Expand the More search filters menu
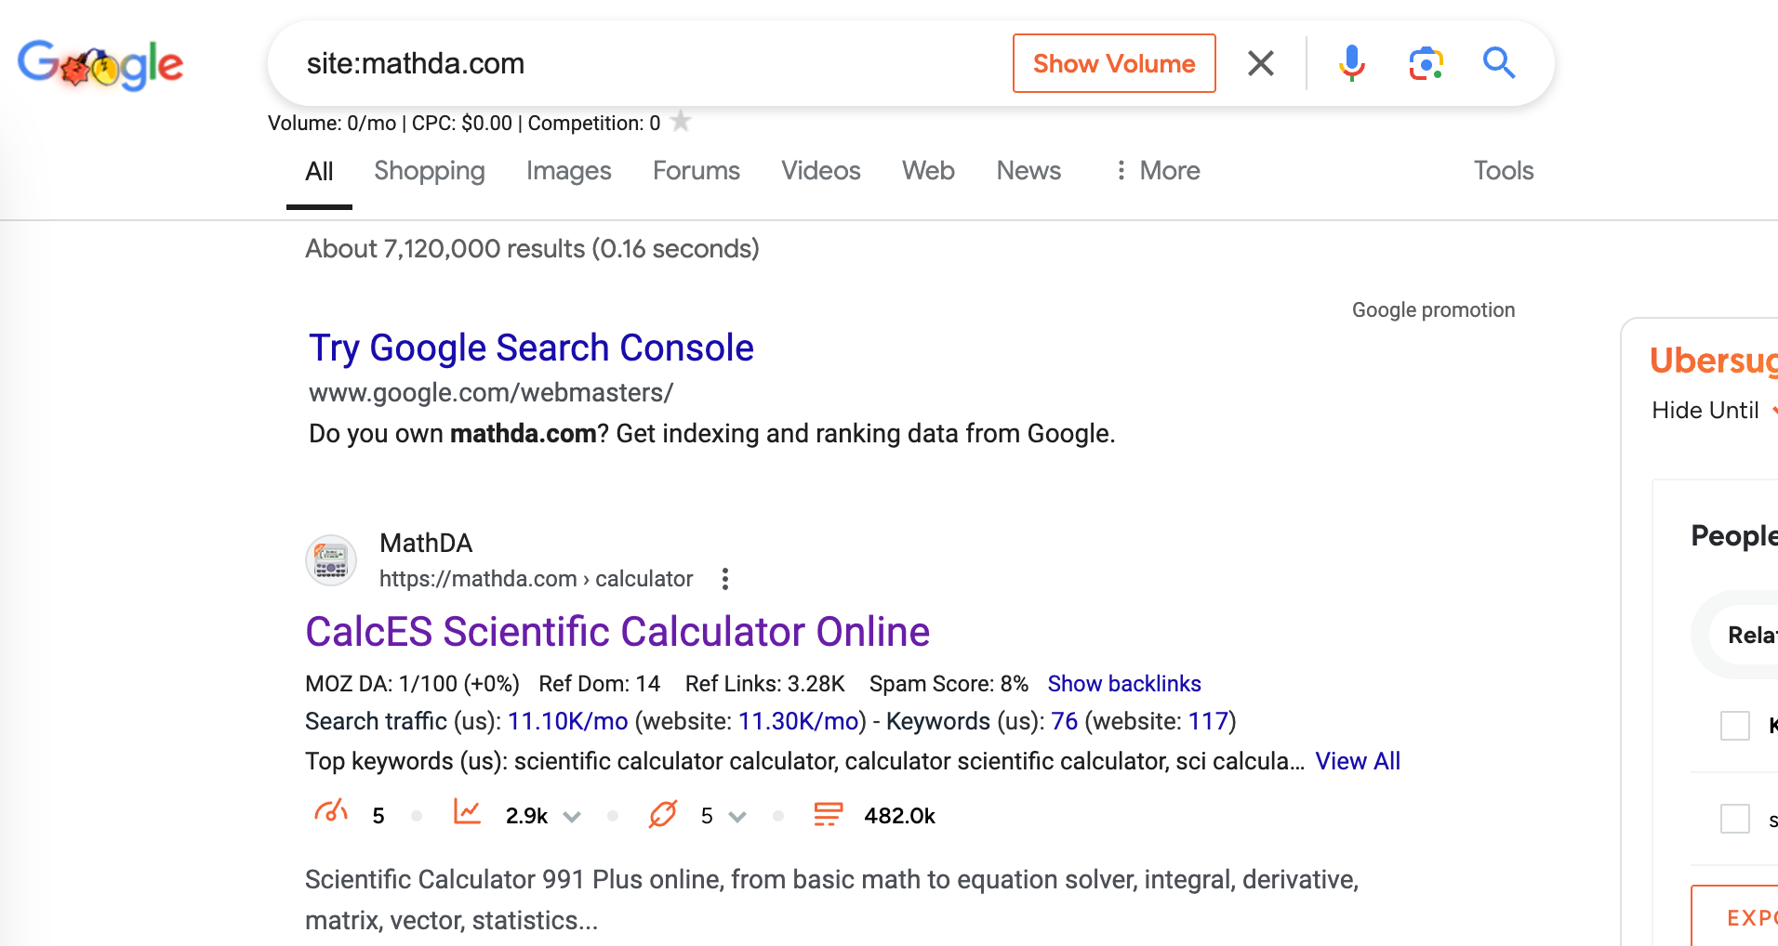Screen dimensions: 1778x946 tap(1157, 171)
